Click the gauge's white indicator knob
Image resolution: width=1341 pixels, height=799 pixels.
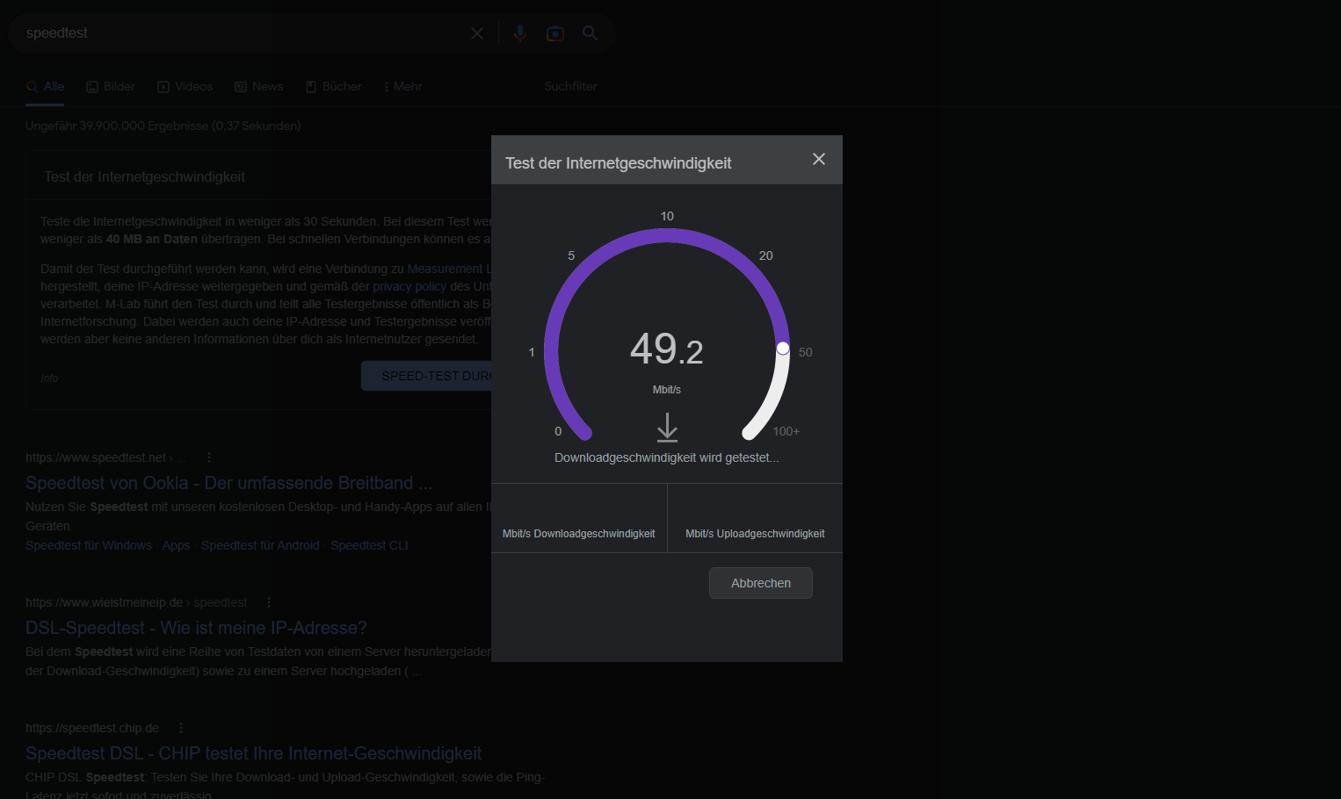(783, 349)
